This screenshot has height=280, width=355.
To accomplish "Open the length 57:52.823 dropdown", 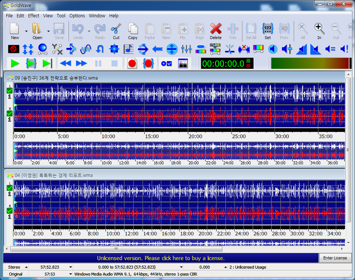I will point(70,267).
